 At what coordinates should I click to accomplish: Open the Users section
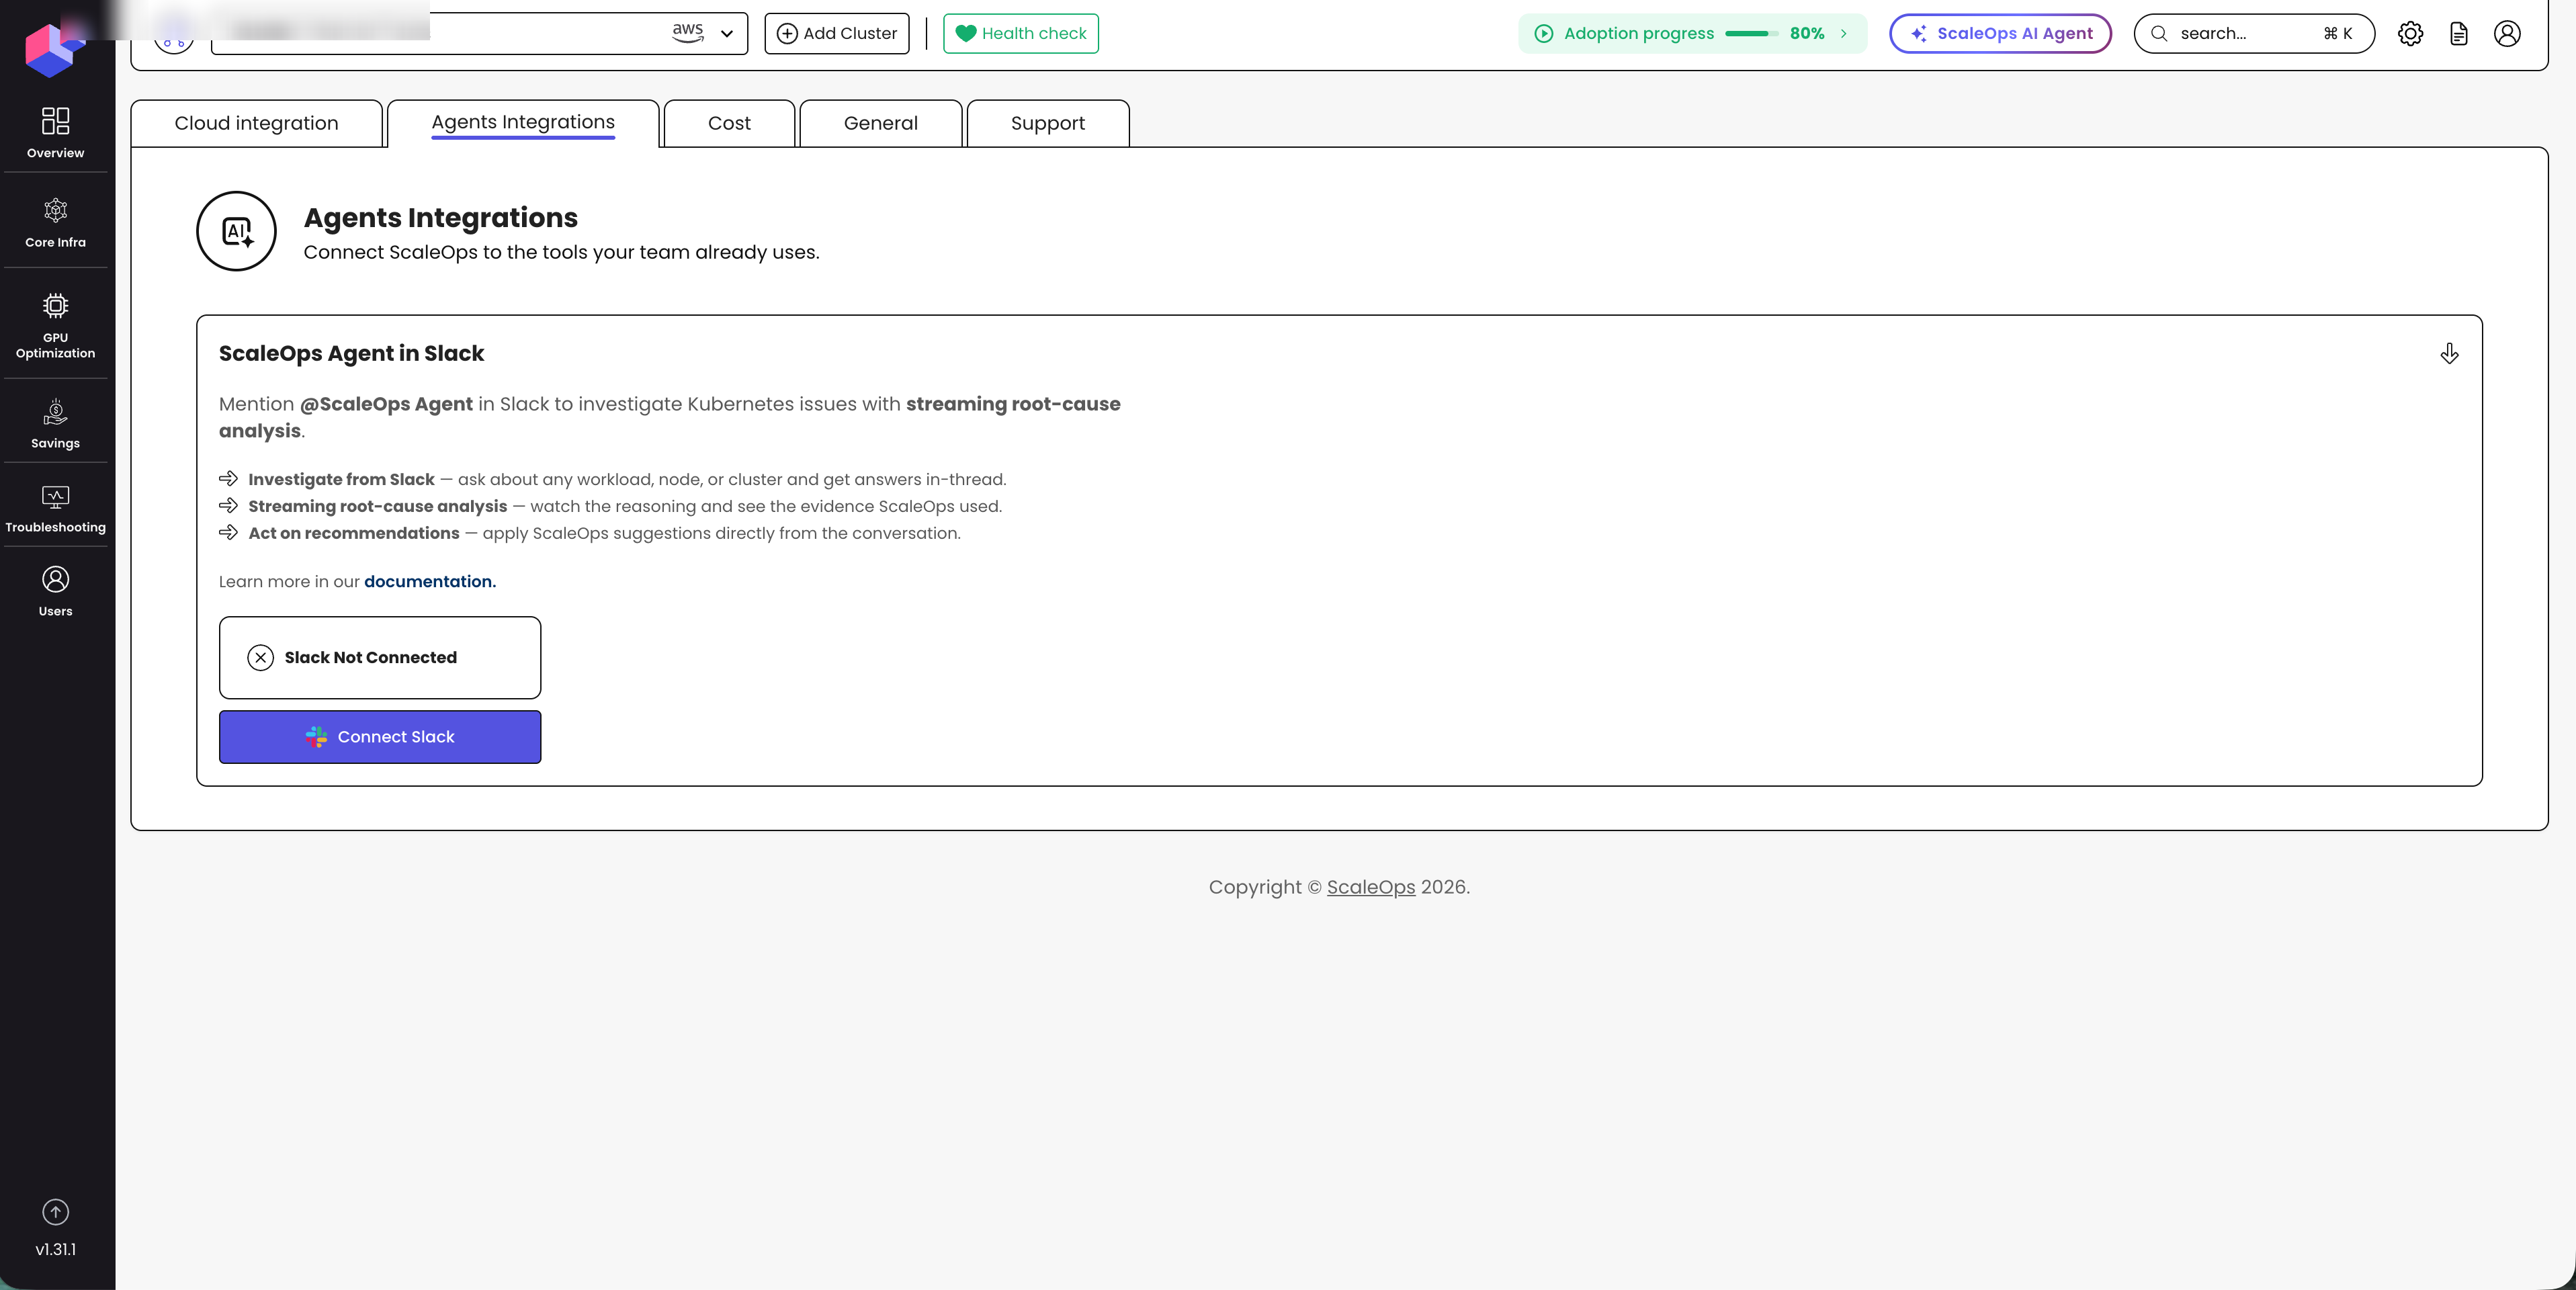pos(55,592)
